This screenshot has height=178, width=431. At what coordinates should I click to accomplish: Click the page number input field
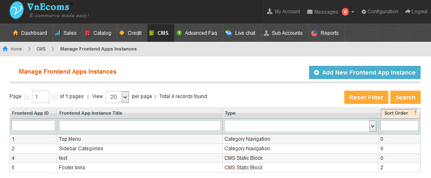point(41,97)
